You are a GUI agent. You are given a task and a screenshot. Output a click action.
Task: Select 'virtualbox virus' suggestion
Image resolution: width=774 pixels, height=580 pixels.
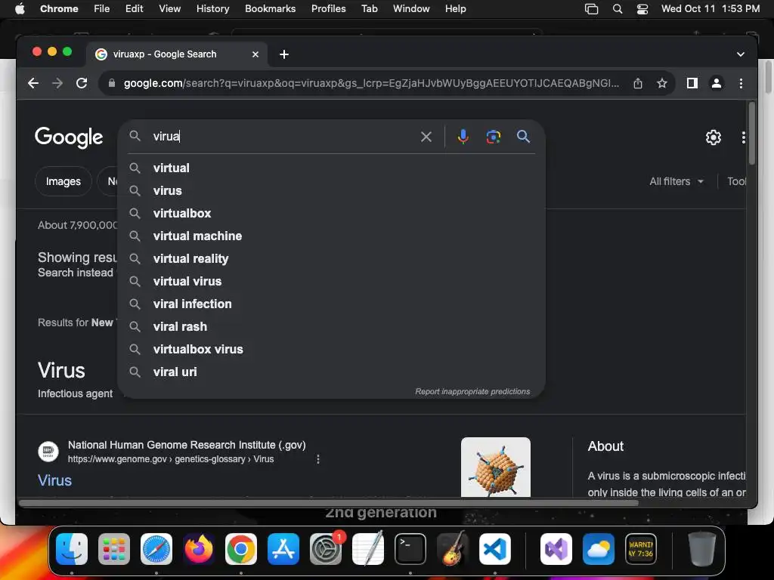(x=331, y=350)
